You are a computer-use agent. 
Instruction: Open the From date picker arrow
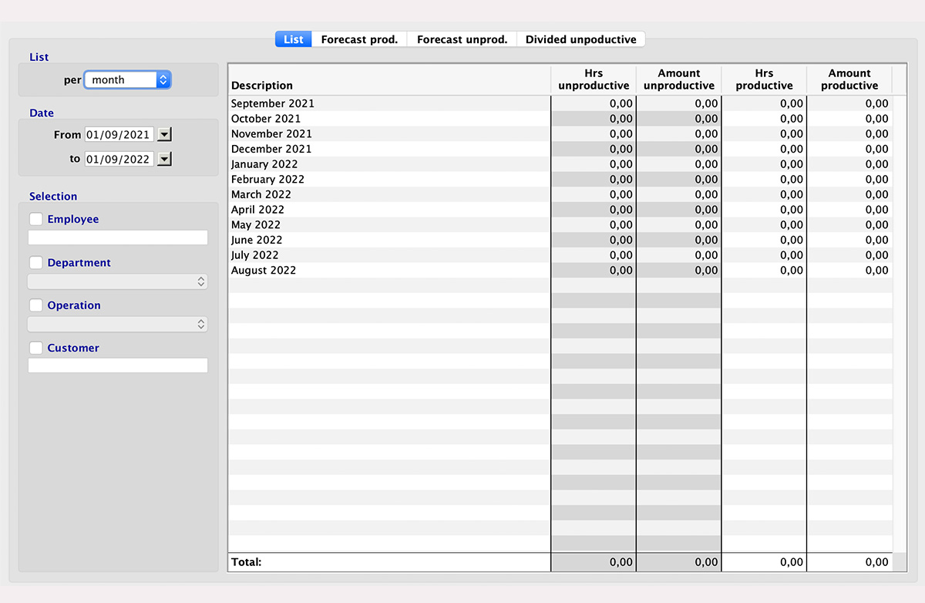(x=164, y=134)
